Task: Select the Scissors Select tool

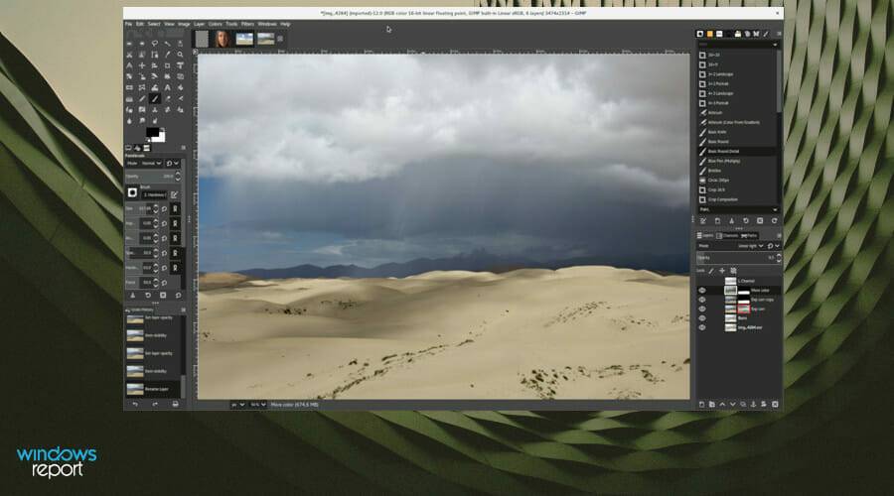Action: point(129,55)
